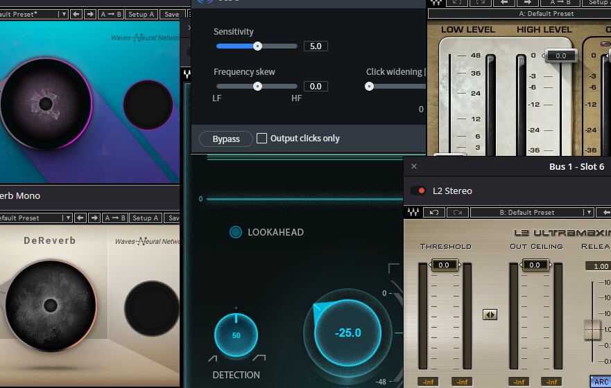
Task: Load previous preset in DeReverb plugin
Action: 80,218
